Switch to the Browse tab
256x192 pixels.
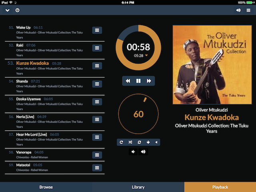click(46, 187)
